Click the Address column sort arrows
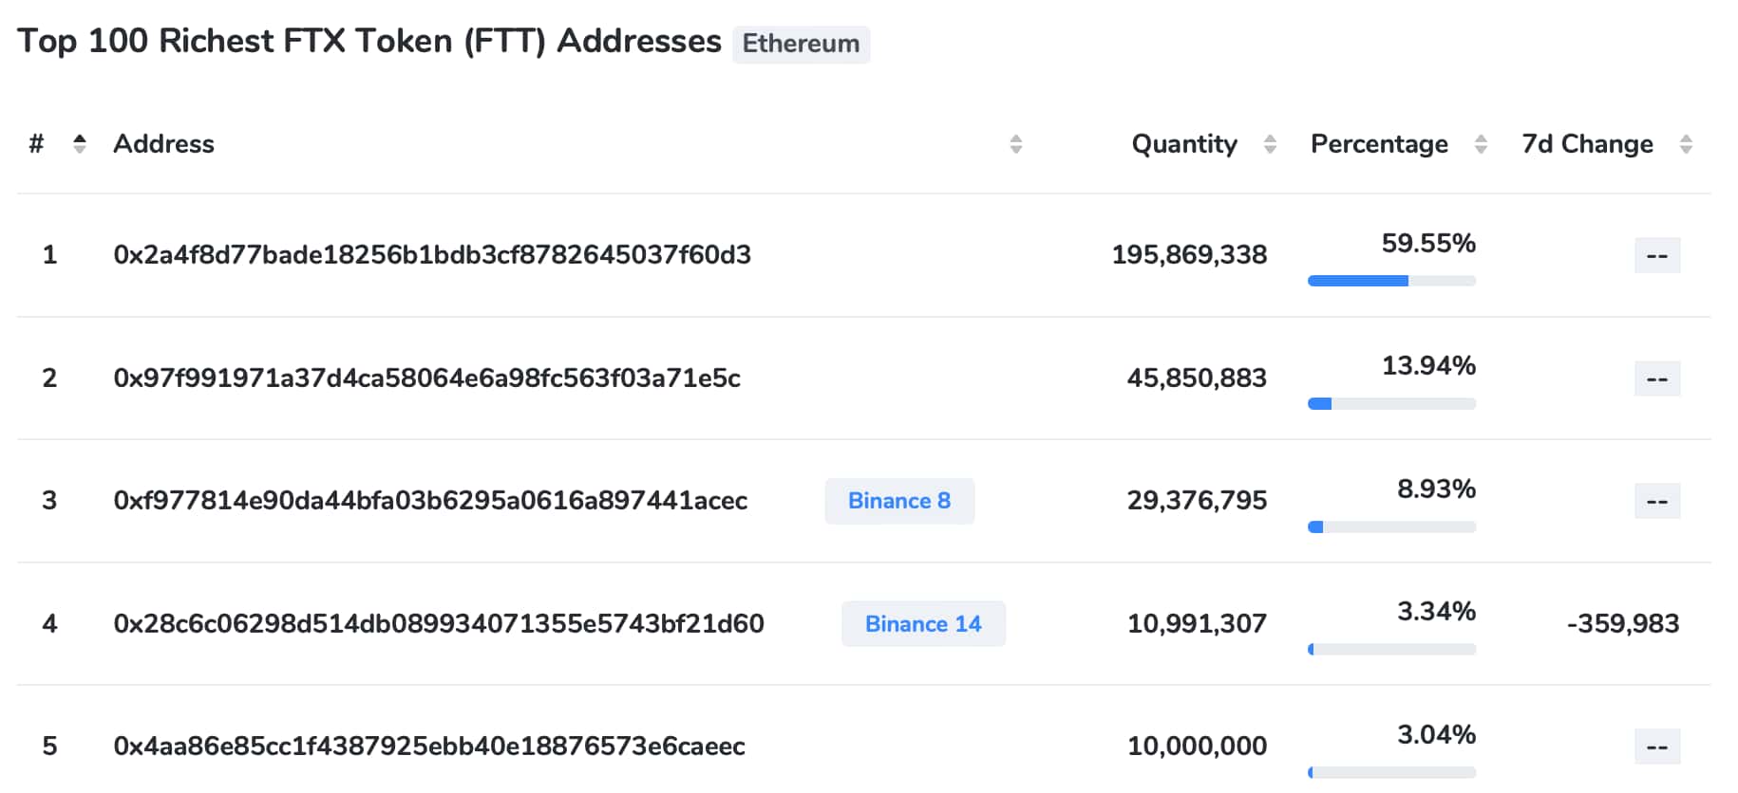The width and height of the screenshot is (1738, 793). (1015, 144)
